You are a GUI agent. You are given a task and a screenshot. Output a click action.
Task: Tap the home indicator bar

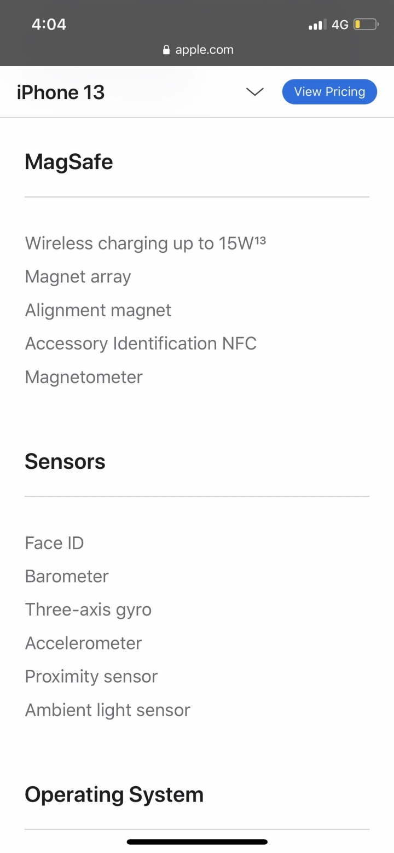coord(197,842)
